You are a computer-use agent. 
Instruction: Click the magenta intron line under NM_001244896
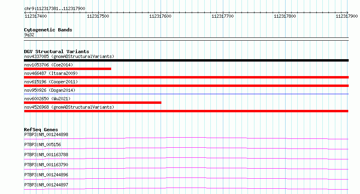pos(186,178)
